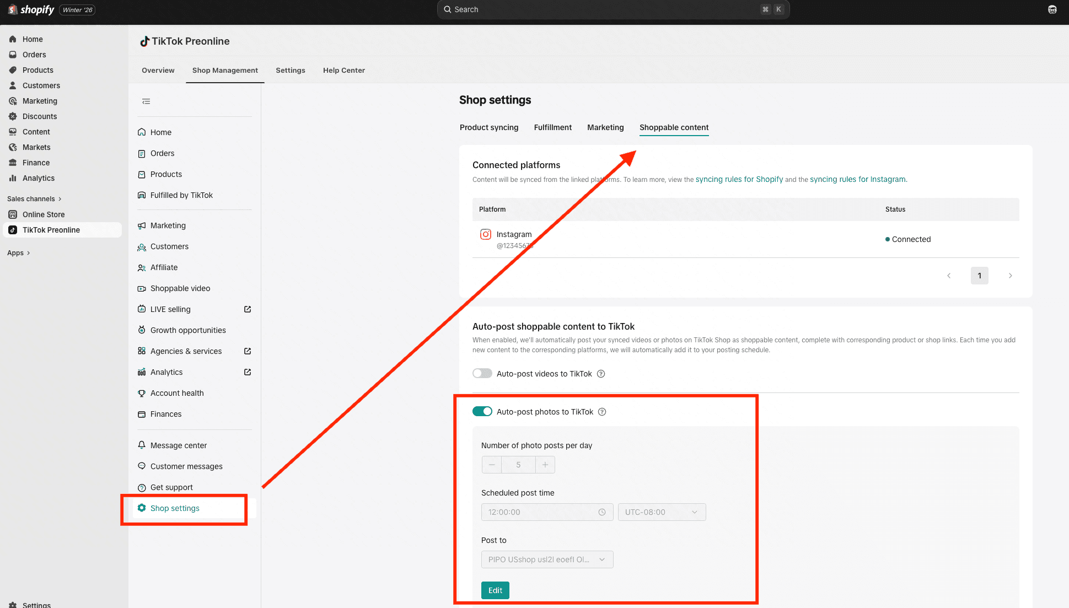Open the UTC-08:00 timezone dropdown
Viewport: 1069px width, 608px height.
point(662,512)
